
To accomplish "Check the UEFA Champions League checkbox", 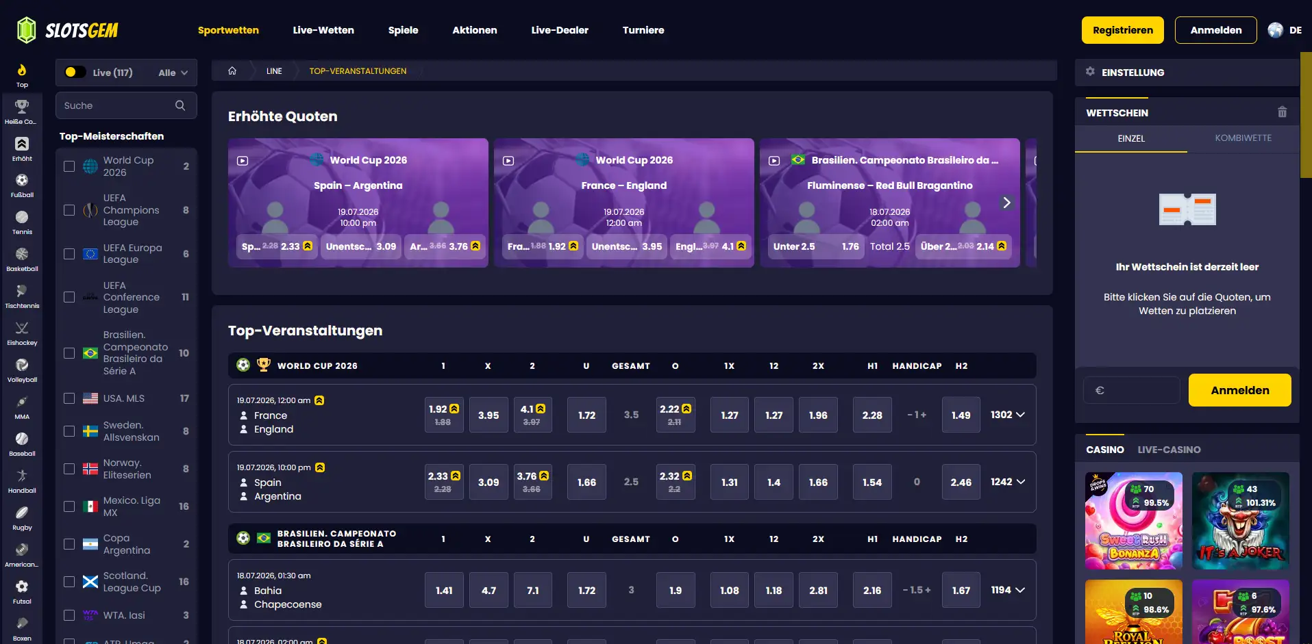I will (x=69, y=210).
